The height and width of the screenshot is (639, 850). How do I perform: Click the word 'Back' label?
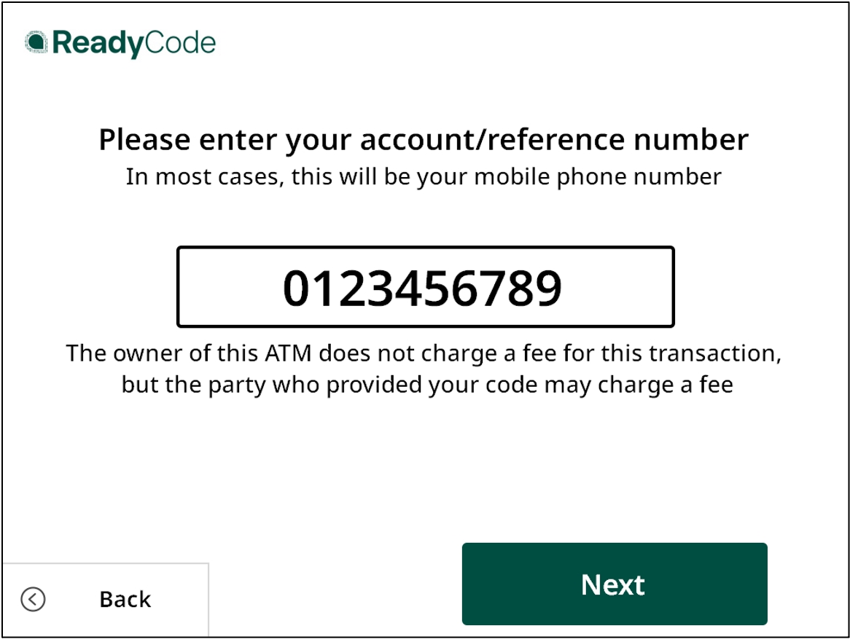125,600
